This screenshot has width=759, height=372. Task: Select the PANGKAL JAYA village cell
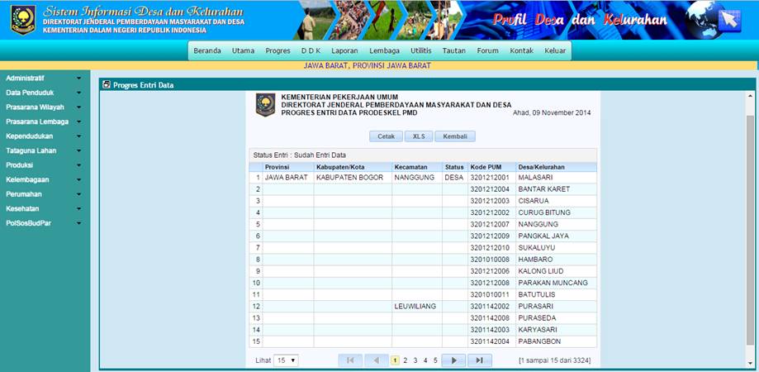[556, 236]
